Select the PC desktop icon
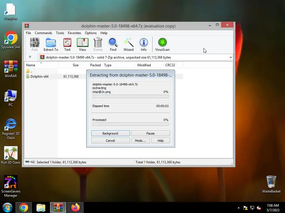Screen dimensions: 285x213 click(11, 98)
